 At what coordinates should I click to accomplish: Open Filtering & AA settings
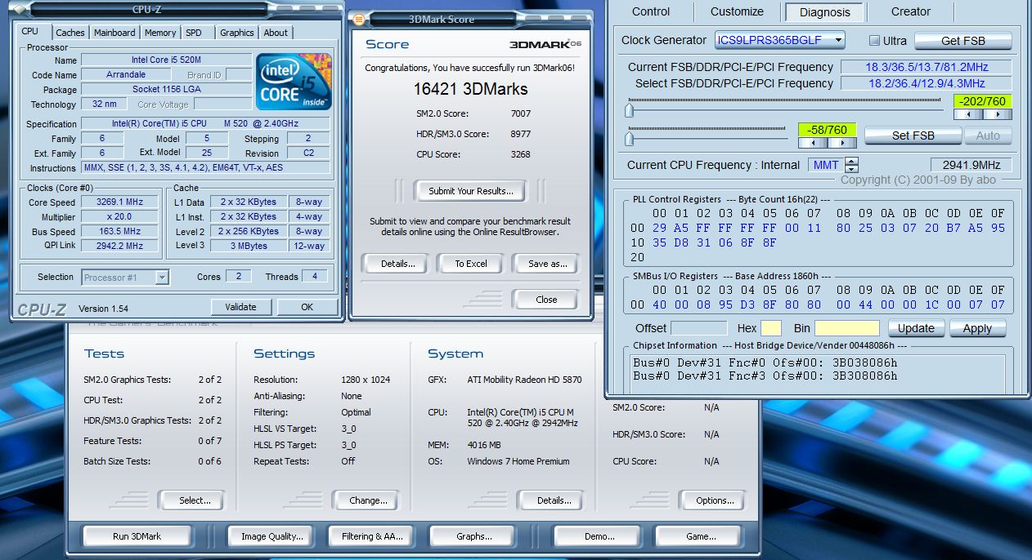pos(372,536)
